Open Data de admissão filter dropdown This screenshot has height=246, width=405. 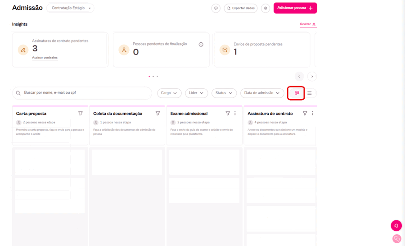tap(262, 93)
